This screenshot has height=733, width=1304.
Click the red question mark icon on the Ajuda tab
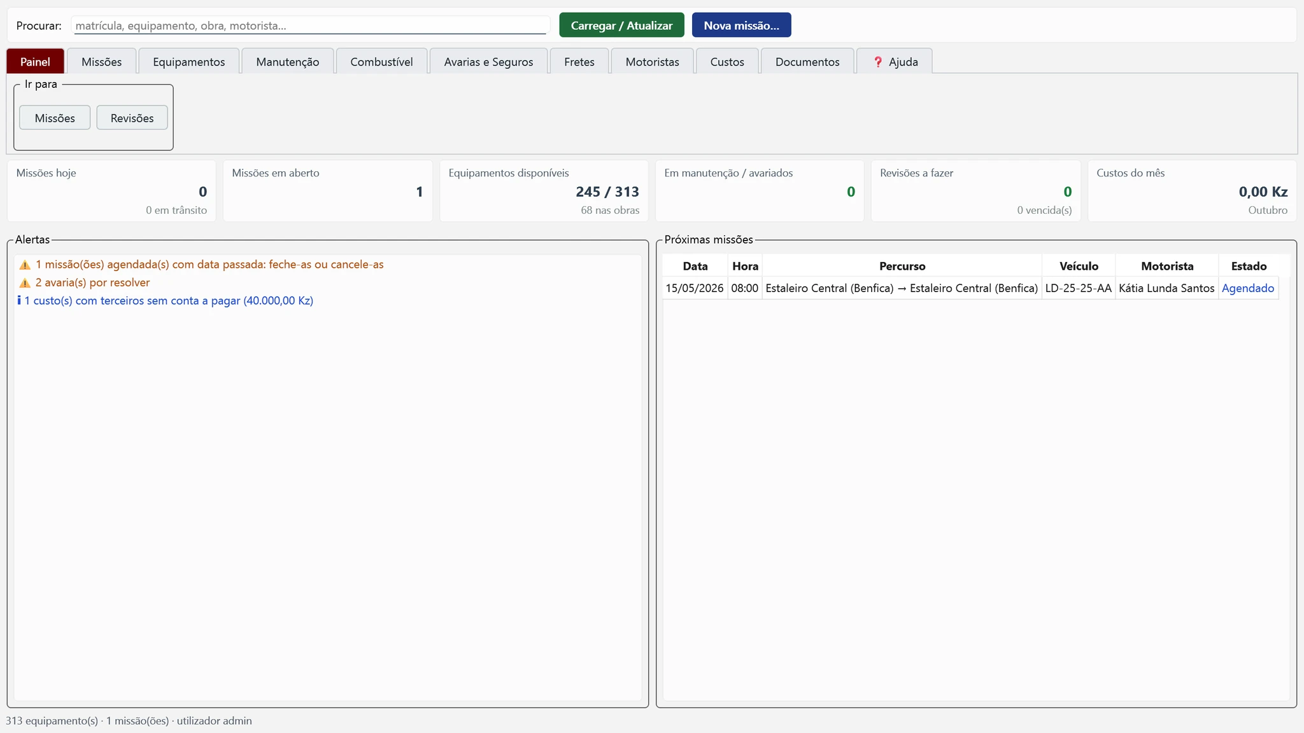878,62
